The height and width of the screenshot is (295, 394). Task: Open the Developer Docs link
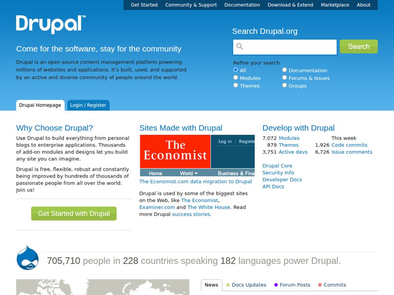(282, 180)
